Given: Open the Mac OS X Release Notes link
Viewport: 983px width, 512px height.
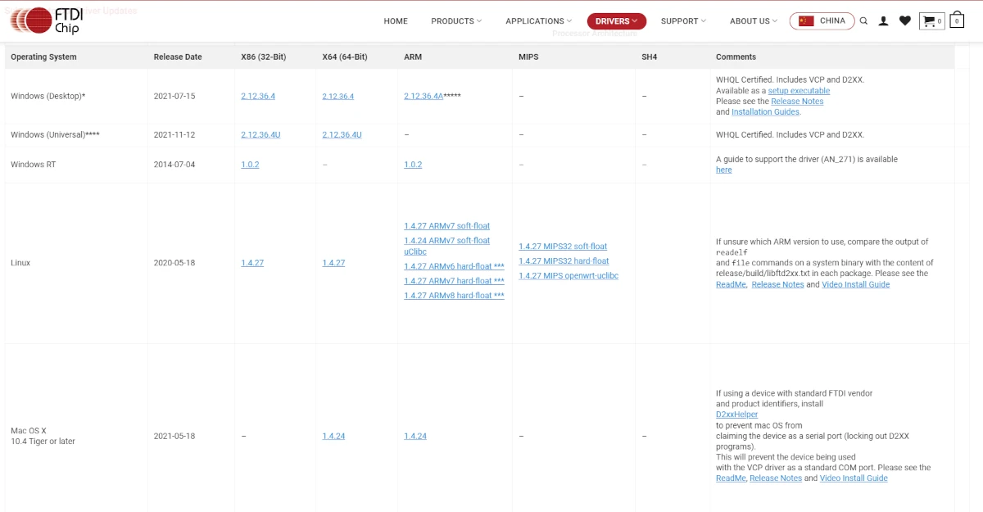Looking at the screenshot, I should [x=776, y=478].
